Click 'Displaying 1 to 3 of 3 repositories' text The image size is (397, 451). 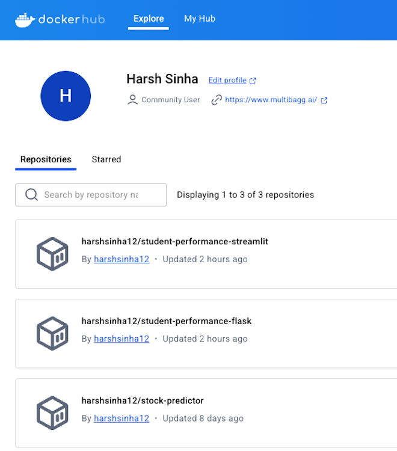(x=245, y=195)
